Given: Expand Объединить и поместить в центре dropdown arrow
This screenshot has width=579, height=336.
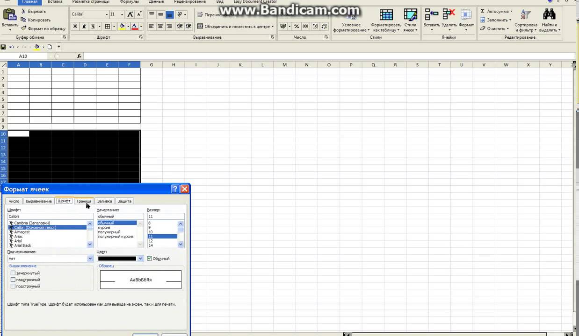Looking at the screenshot, I should pyautogui.click(x=273, y=27).
